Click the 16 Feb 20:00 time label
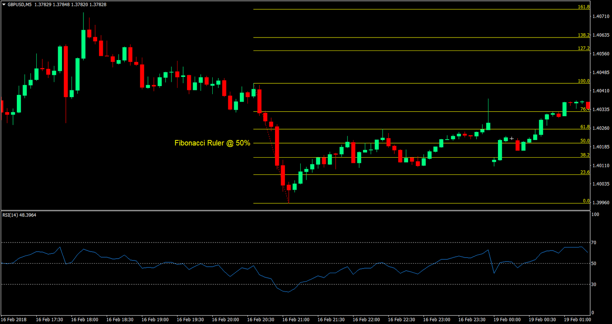This screenshot has width=612, height=324. (225, 320)
